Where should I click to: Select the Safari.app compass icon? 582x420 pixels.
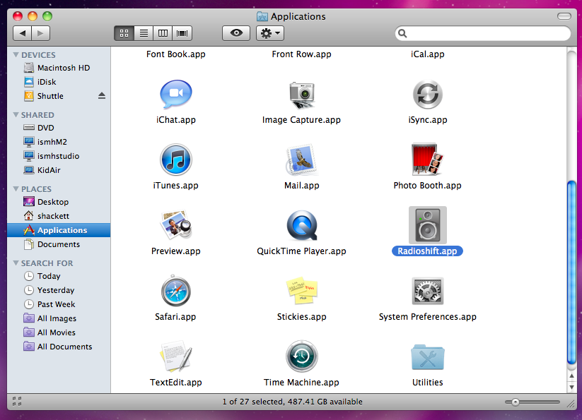pyautogui.click(x=176, y=291)
